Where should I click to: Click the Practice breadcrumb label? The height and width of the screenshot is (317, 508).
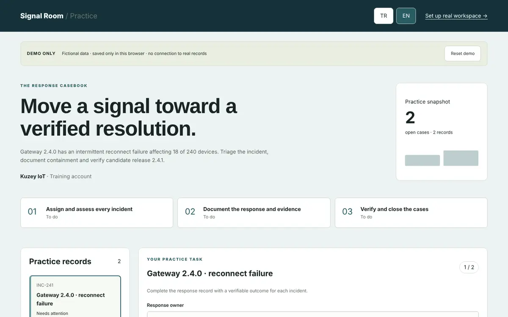tap(83, 16)
